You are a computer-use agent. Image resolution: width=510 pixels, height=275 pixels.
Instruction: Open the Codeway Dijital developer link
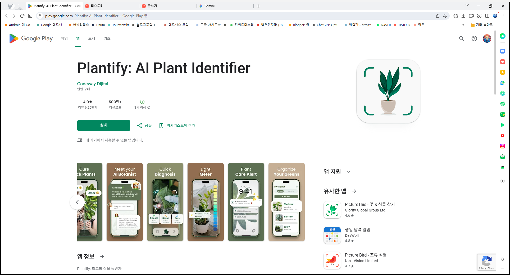click(93, 84)
